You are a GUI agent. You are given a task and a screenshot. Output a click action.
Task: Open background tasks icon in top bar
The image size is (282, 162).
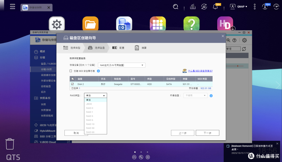(x=193, y=7)
